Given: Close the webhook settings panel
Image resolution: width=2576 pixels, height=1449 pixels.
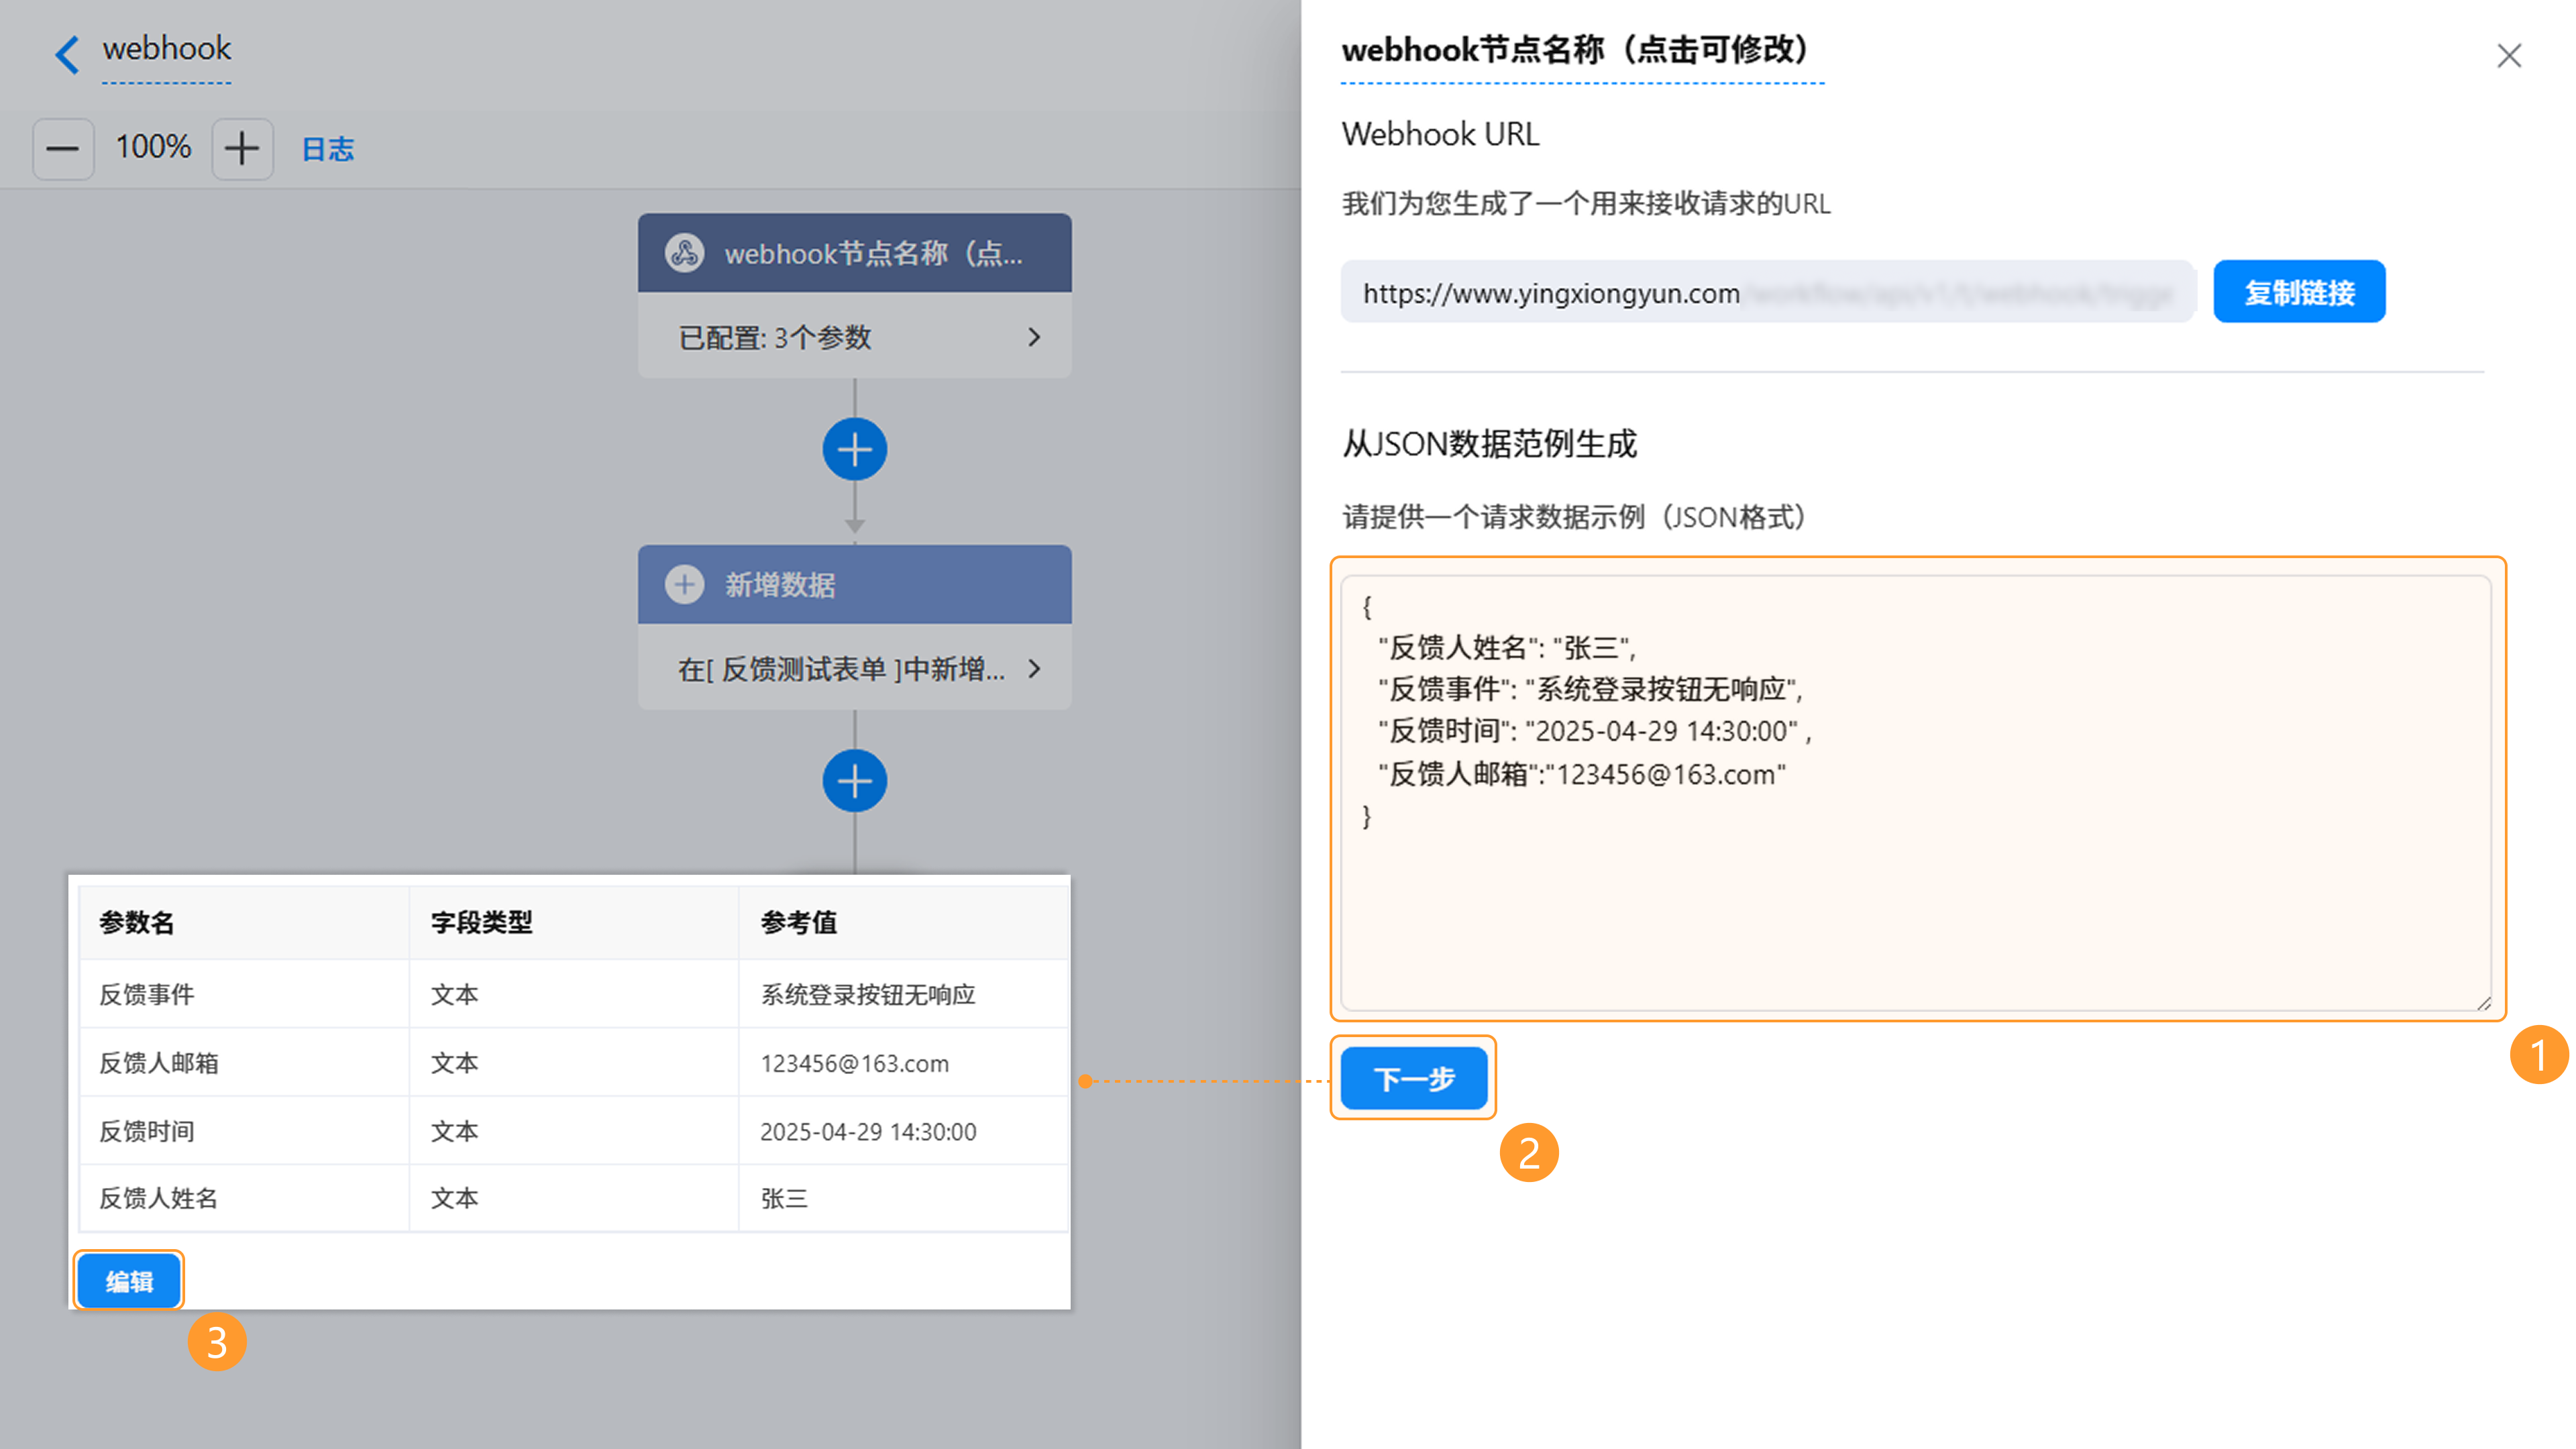Looking at the screenshot, I should coord(2508,55).
